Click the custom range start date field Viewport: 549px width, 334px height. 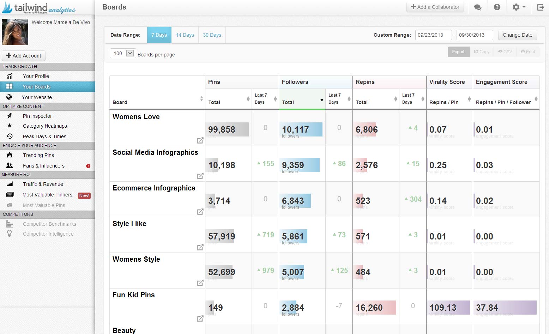point(433,35)
